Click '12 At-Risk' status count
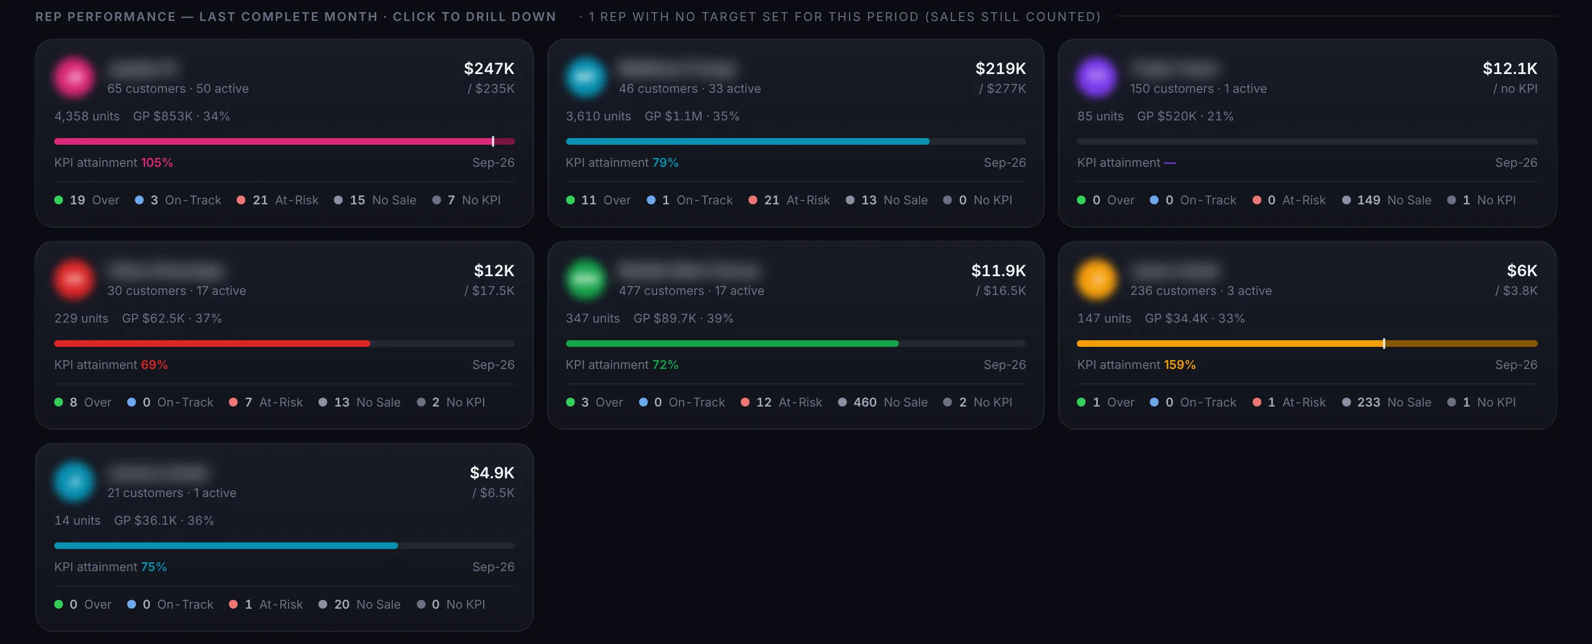Viewport: 1592px width, 644px height. point(781,402)
